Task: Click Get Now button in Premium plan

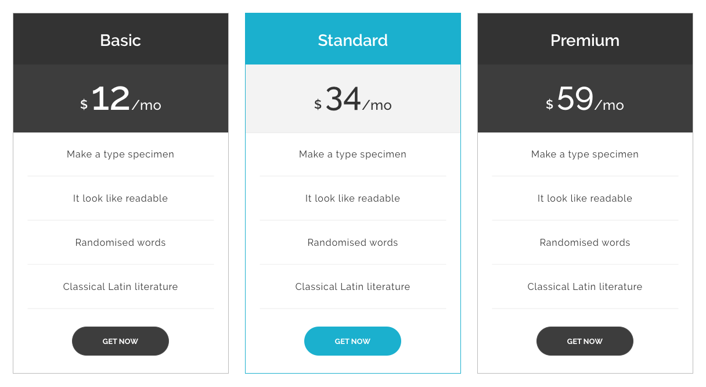Action: 585,341
